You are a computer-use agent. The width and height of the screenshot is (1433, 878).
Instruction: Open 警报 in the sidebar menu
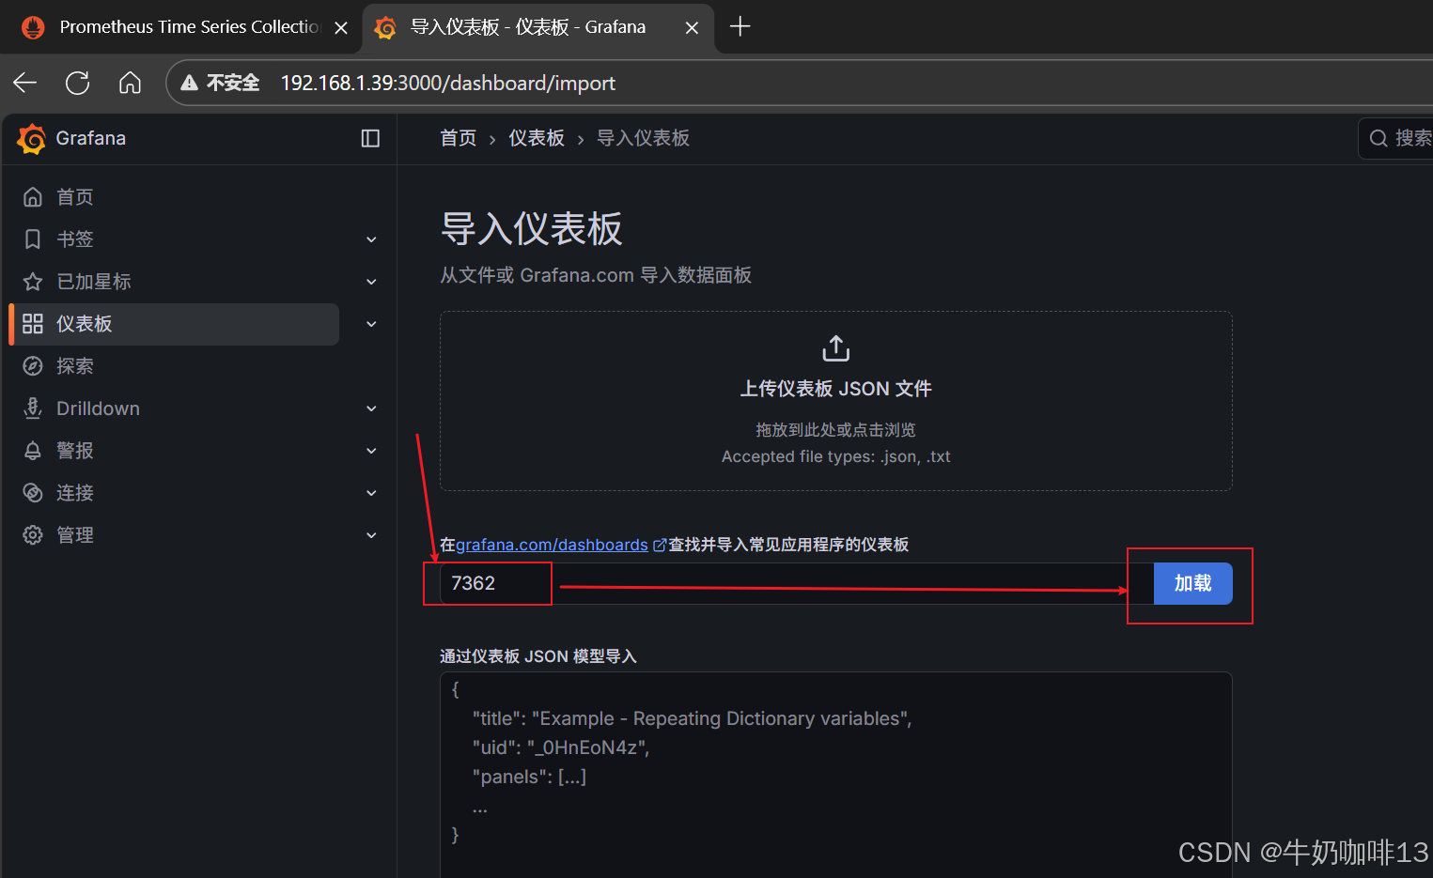[75, 451]
